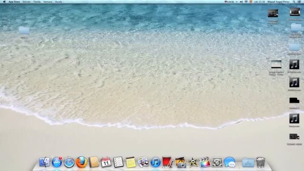The image size is (304, 171).
Task: Select the lone folder on desktop's left side
Action: 24,30
